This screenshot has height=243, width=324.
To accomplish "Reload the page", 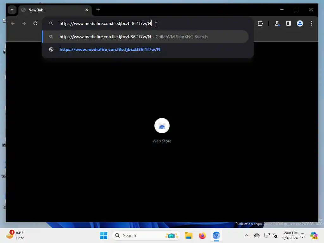I will click(35, 23).
